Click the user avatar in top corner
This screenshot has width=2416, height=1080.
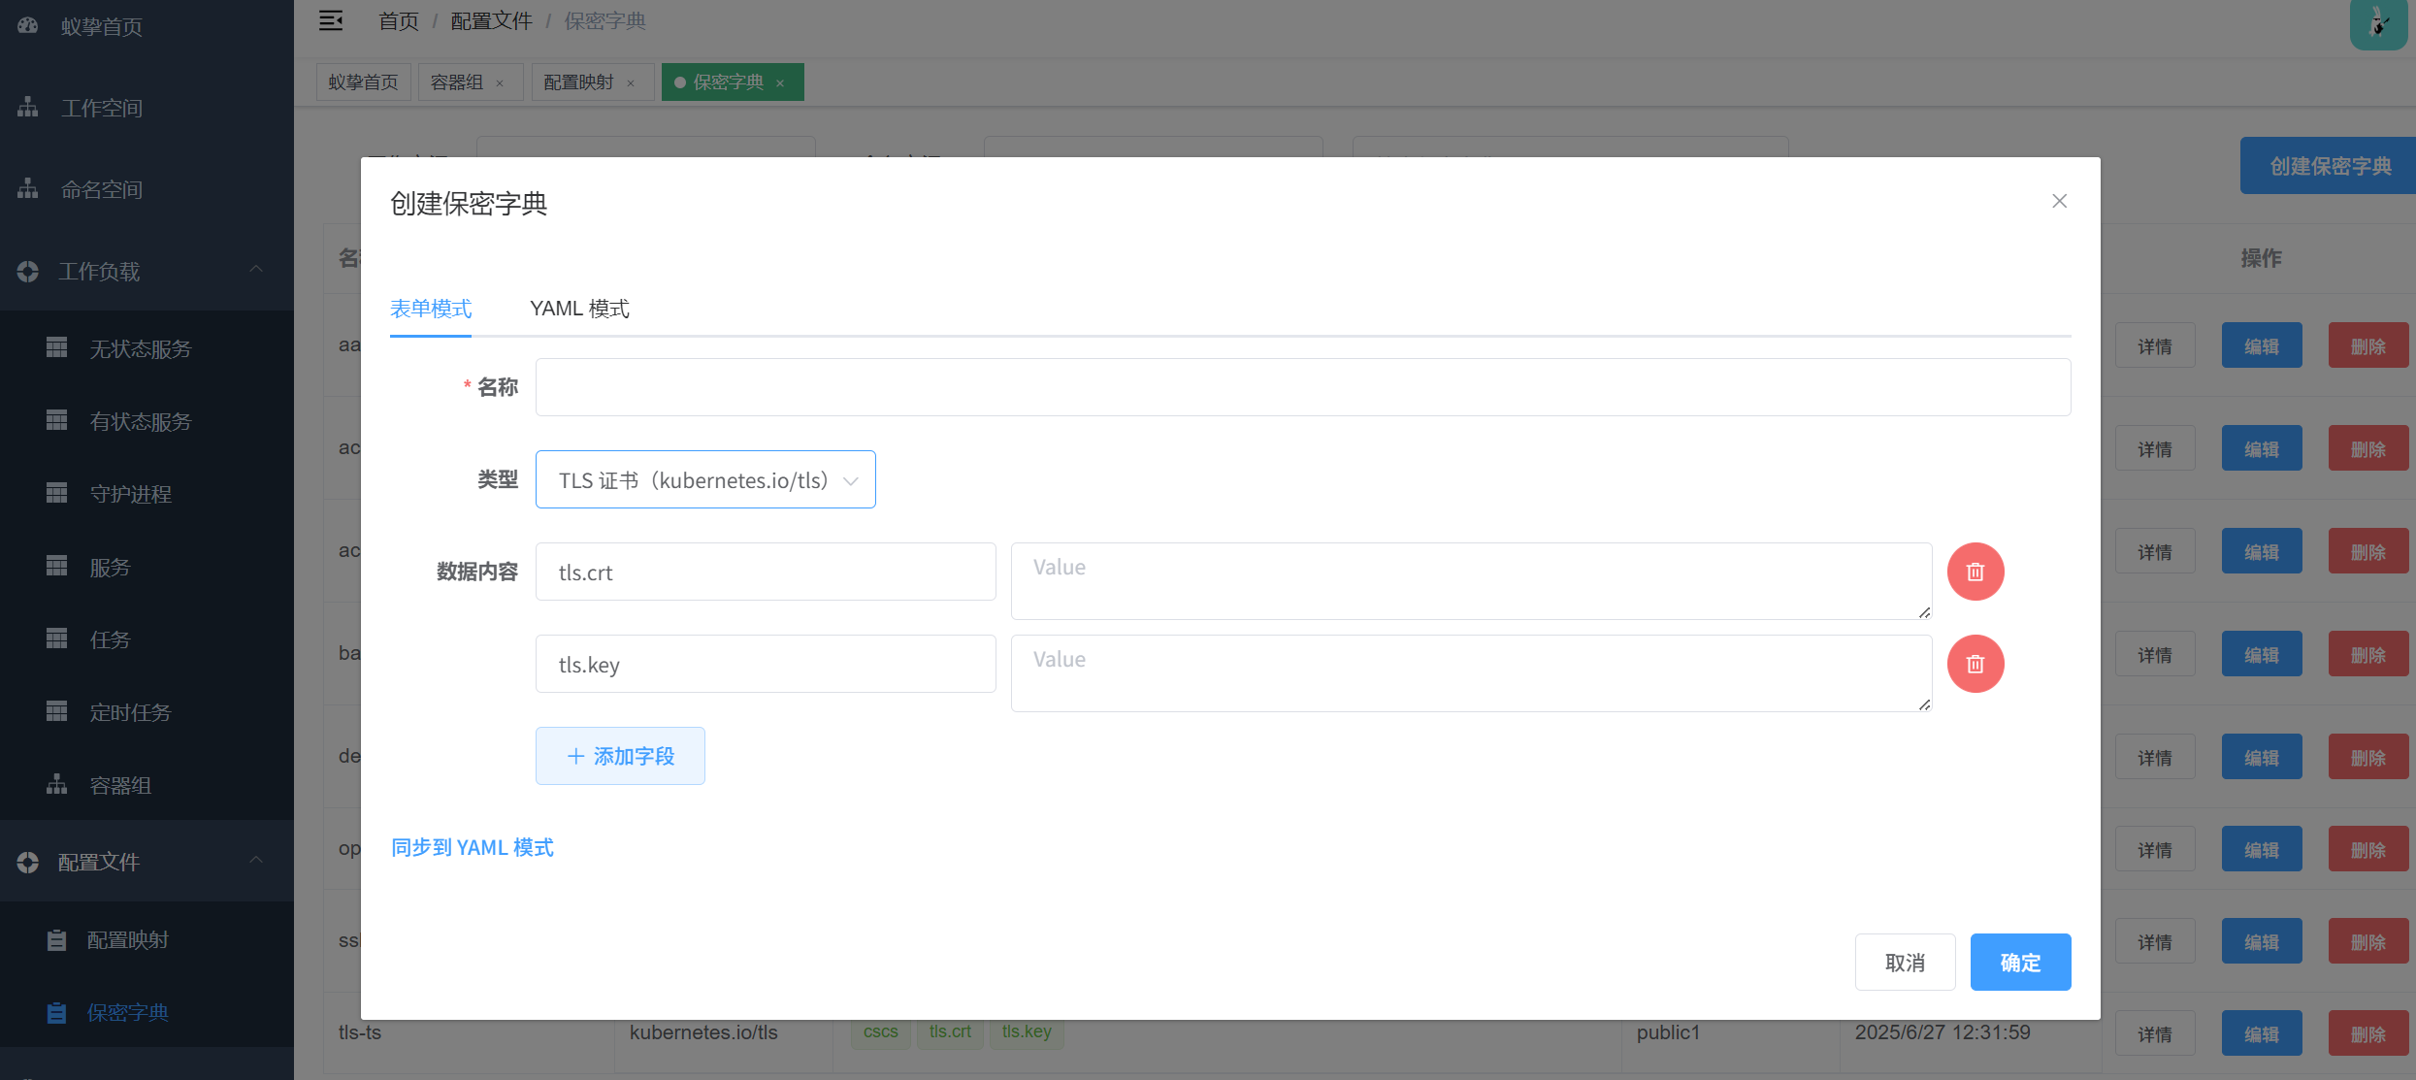(x=2377, y=23)
